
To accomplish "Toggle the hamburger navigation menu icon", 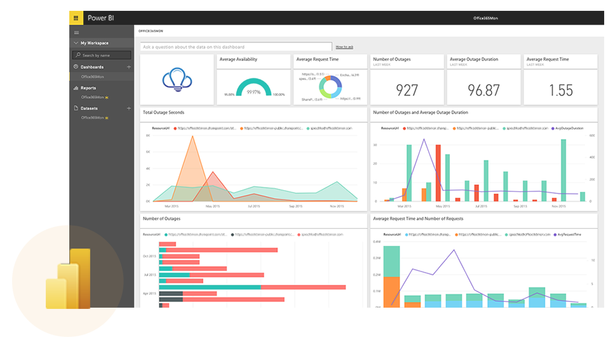I will click(76, 32).
